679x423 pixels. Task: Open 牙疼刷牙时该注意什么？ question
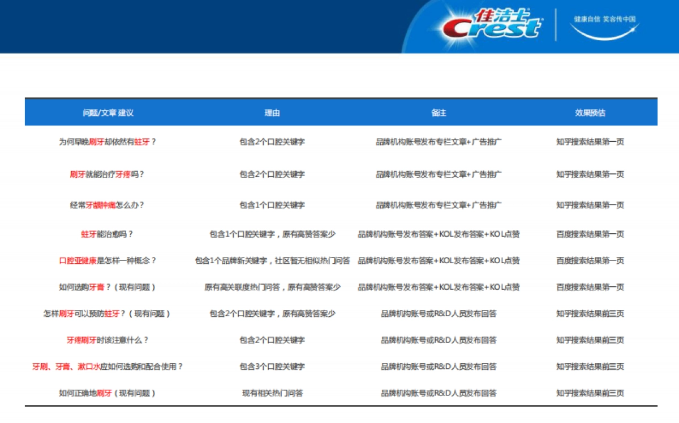pyautogui.click(x=108, y=341)
